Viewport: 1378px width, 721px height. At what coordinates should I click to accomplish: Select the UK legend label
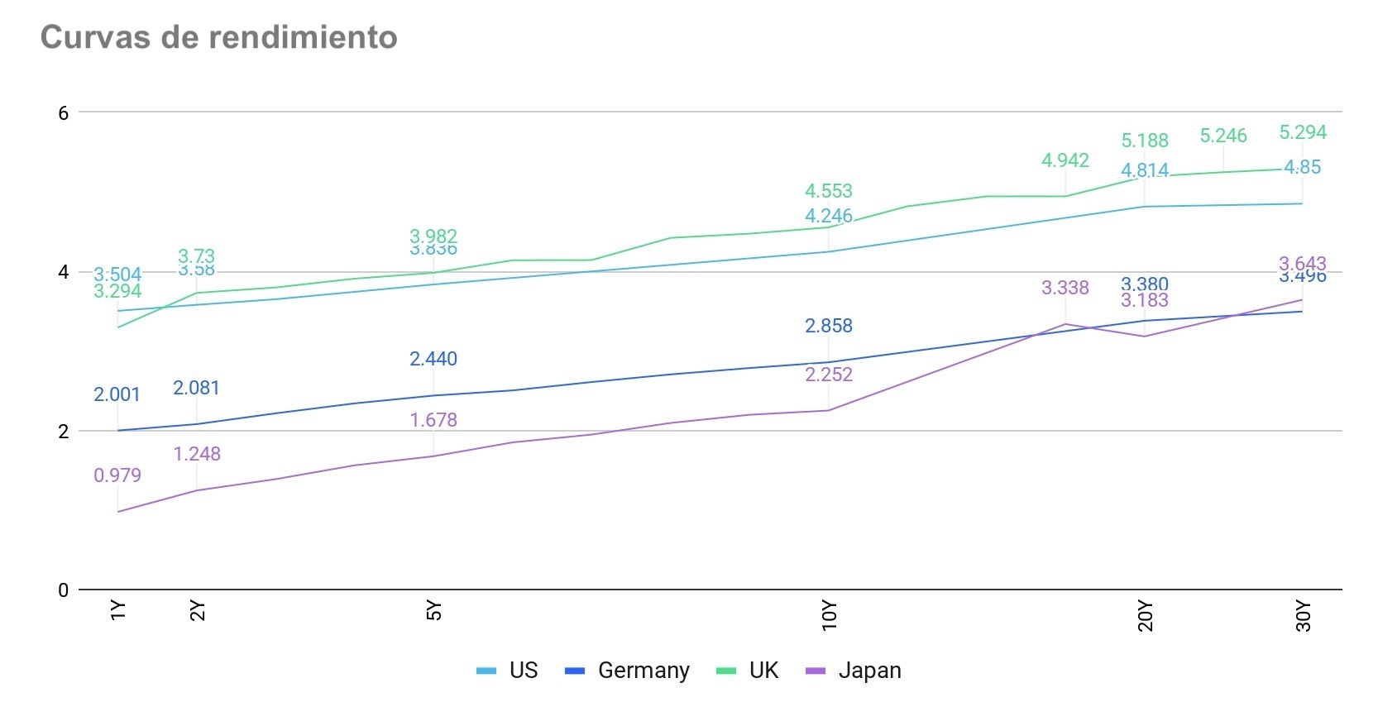(x=763, y=671)
